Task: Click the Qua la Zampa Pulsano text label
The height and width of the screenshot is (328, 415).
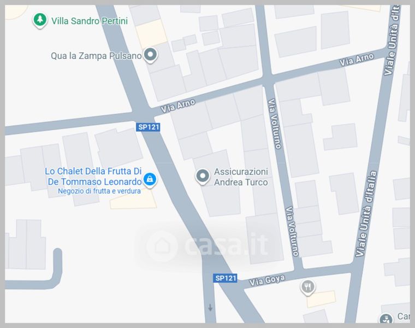Action: click(x=96, y=56)
